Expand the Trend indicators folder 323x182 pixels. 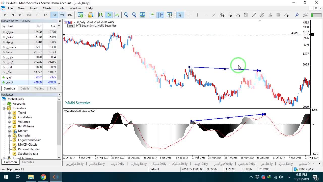point(10,113)
